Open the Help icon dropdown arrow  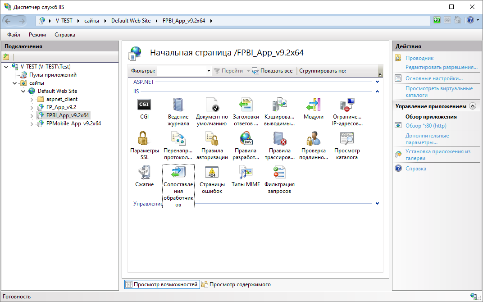coord(478,20)
